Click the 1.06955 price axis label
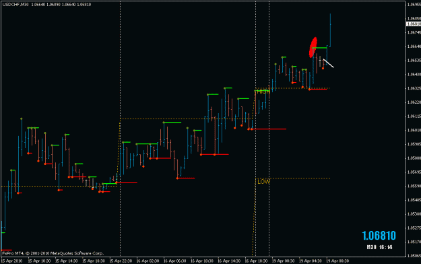Viewport: 421px width, 264px height. pyautogui.click(x=414, y=5)
